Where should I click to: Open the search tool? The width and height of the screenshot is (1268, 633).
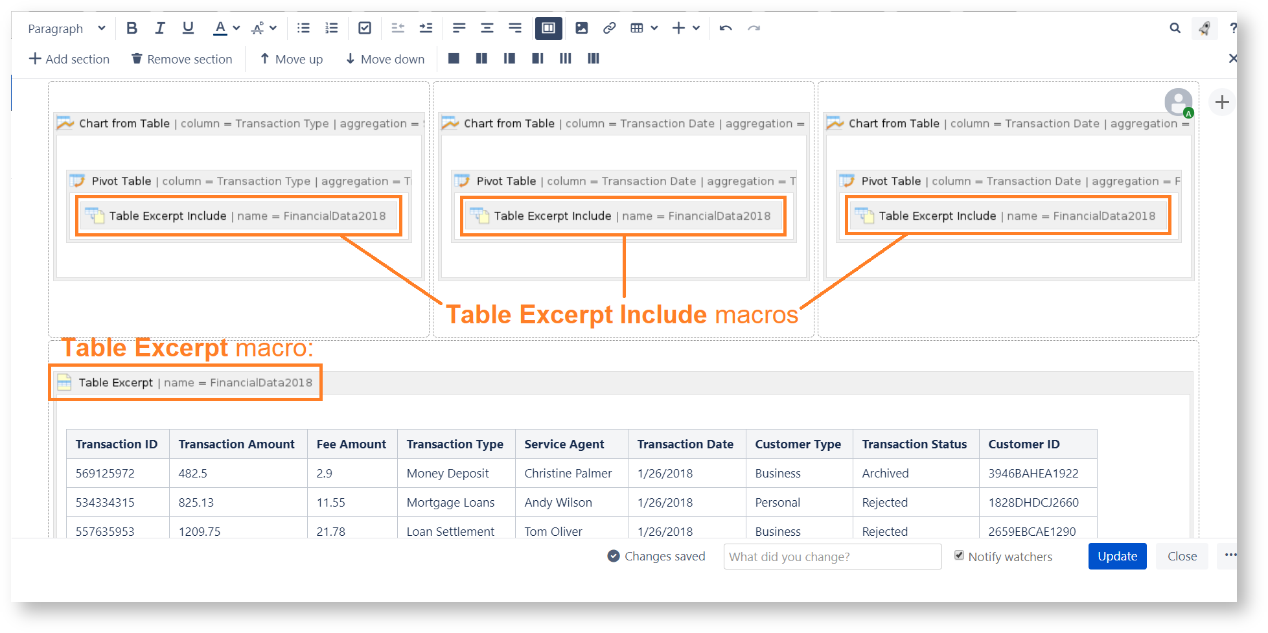coord(1175,28)
